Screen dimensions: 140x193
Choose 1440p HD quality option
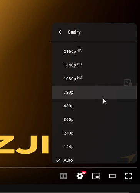point(94,65)
